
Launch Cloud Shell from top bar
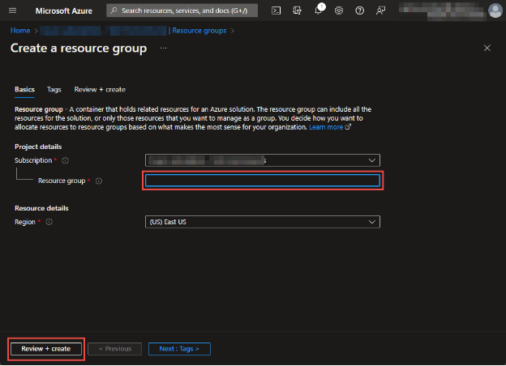(x=277, y=11)
